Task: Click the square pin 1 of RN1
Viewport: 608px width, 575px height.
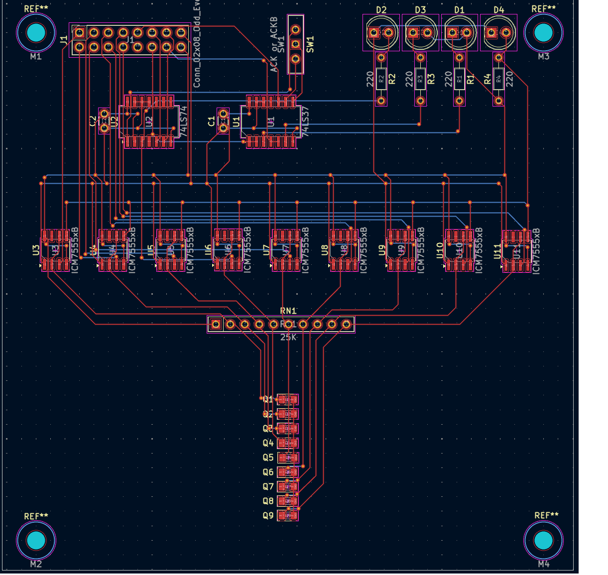Action: point(216,325)
